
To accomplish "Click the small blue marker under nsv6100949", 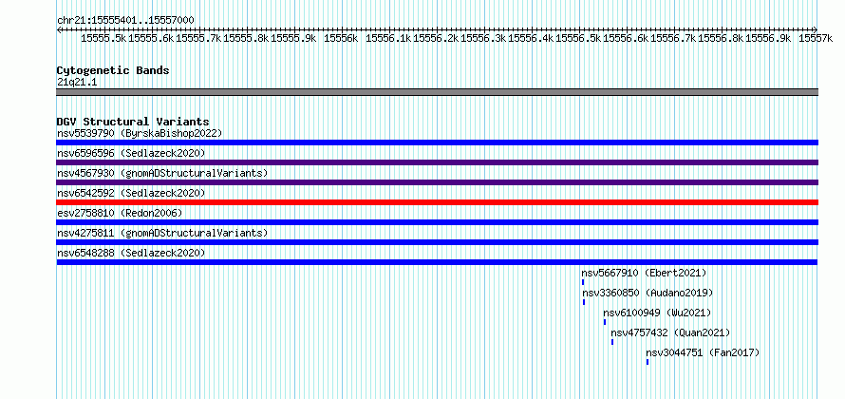I will coord(605,322).
